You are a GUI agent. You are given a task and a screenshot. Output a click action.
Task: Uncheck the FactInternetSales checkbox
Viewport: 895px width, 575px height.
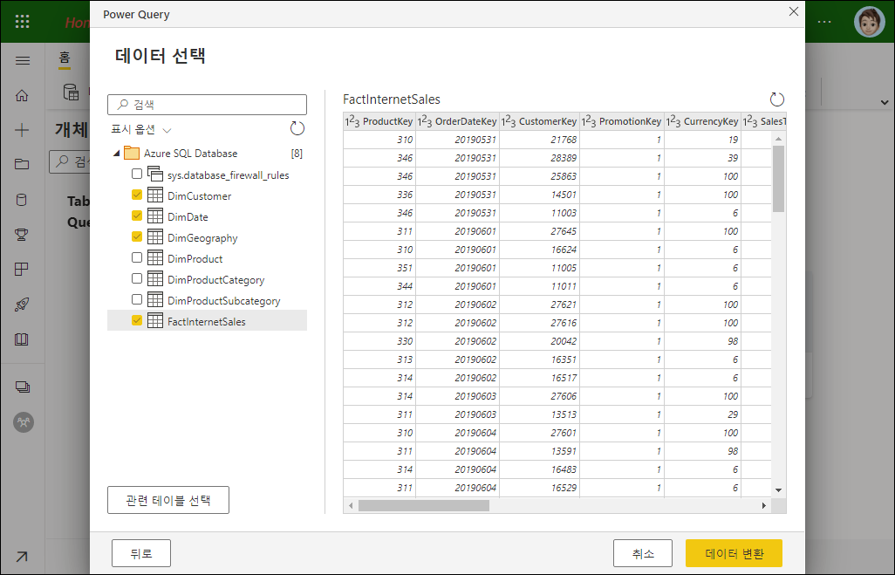[137, 320]
